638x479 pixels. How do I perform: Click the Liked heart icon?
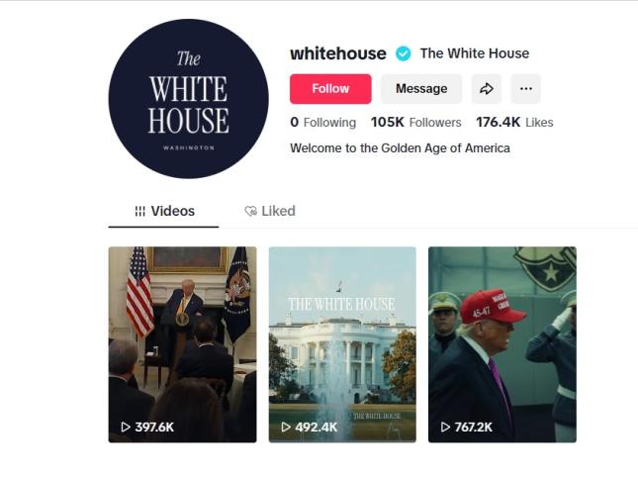pyautogui.click(x=250, y=211)
